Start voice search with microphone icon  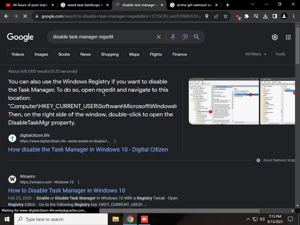[173, 37]
